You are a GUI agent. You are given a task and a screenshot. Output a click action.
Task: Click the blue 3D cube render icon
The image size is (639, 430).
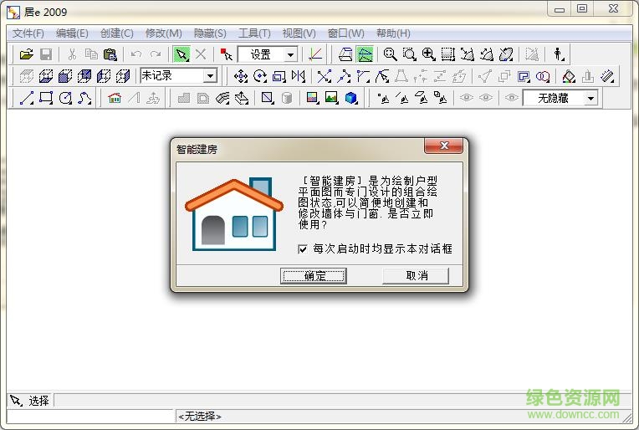coord(351,98)
